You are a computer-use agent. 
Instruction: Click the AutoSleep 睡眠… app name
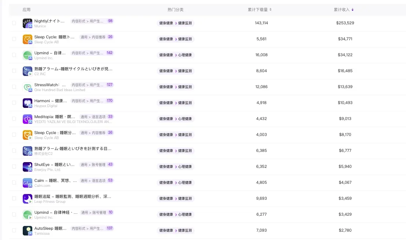[50, 228]
